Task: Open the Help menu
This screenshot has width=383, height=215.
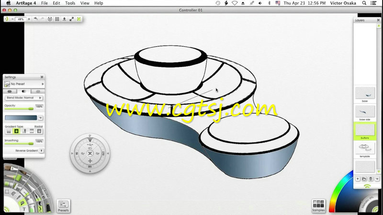Action: click(99, 3)
